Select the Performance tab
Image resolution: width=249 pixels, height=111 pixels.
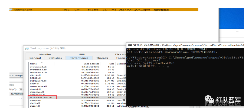tap(79, 58)
